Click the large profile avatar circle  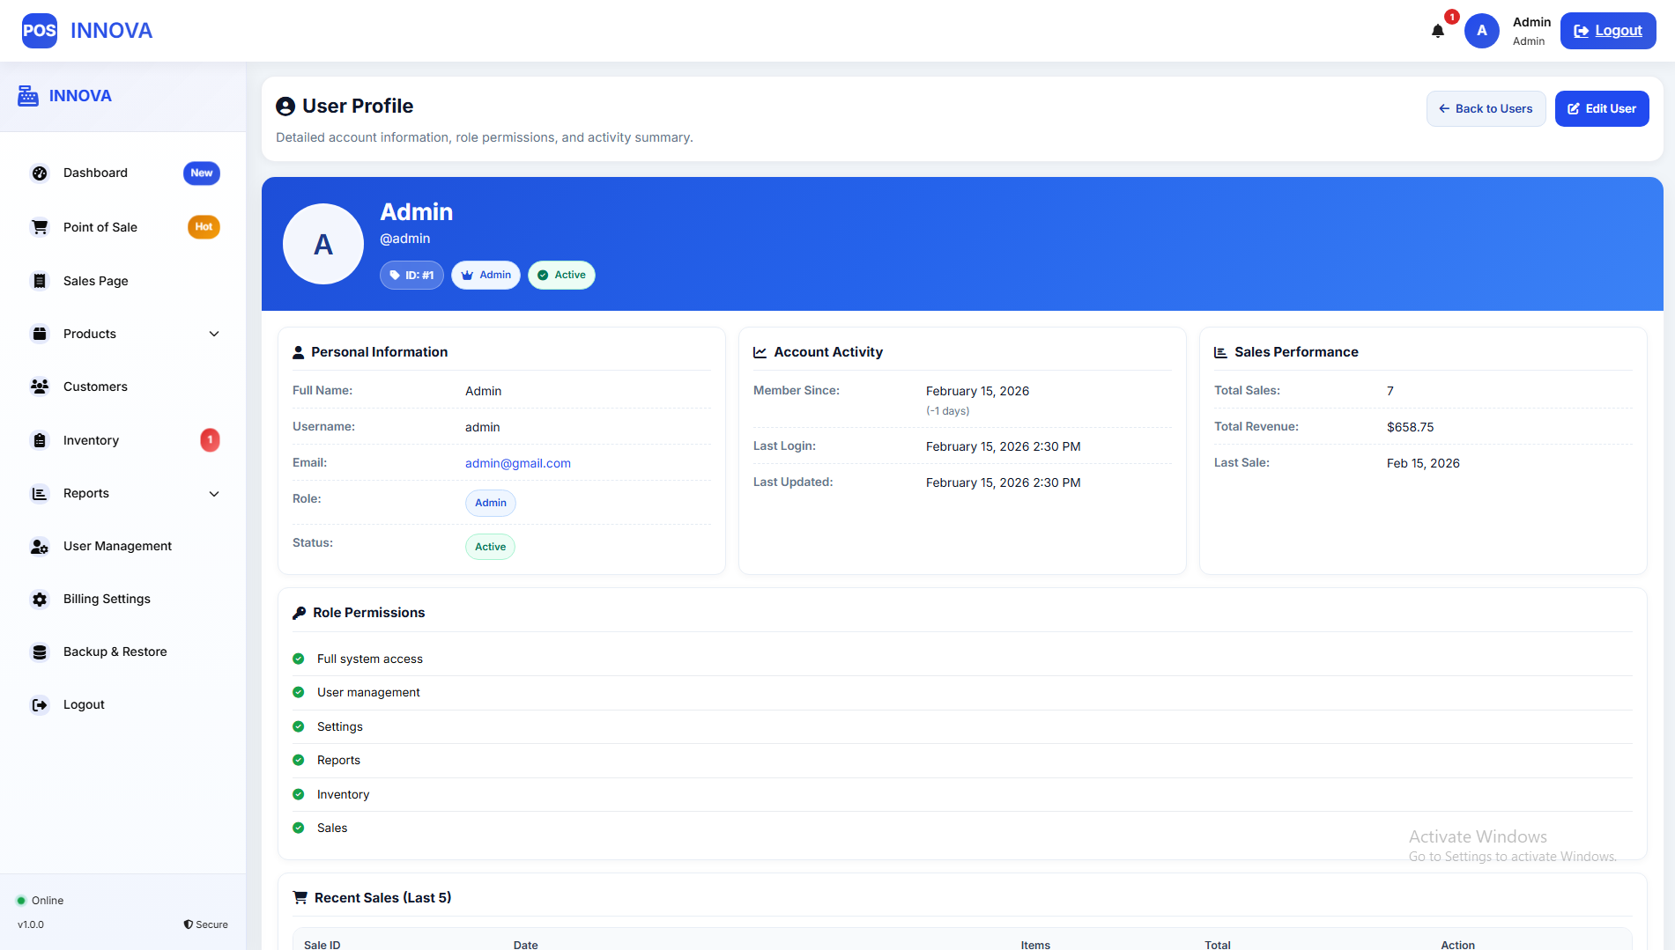[x=323, y=244]
